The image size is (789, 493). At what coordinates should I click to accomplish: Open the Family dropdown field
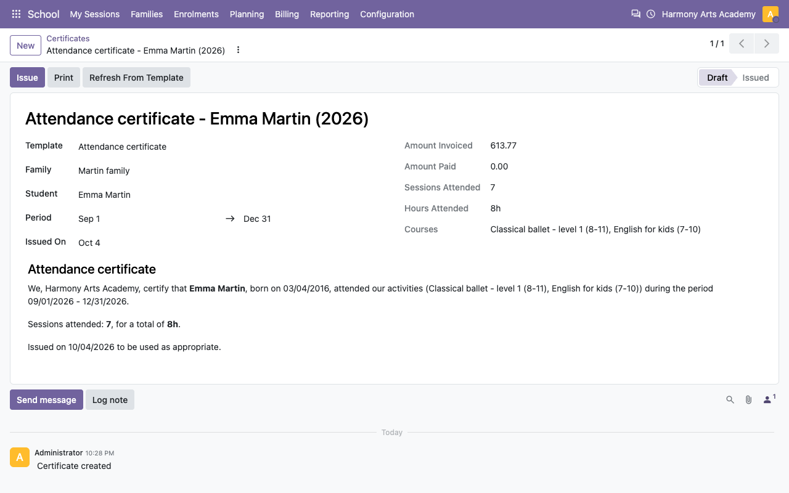tap(231, 171)
